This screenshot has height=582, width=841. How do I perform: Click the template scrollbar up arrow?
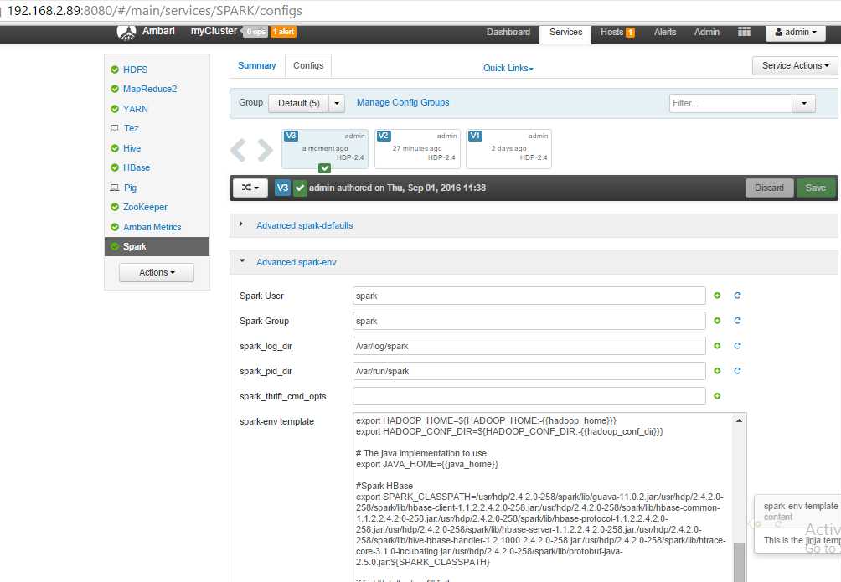pyautogui.click(x=739, y=420)
